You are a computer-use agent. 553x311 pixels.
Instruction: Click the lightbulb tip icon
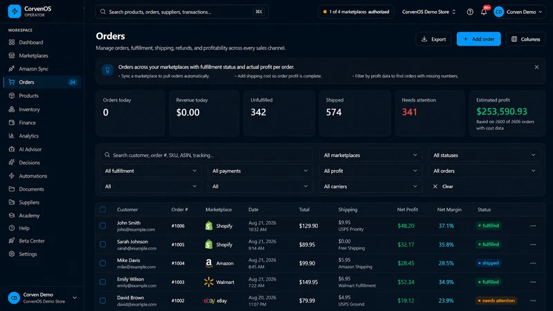[x=108, y=70]
